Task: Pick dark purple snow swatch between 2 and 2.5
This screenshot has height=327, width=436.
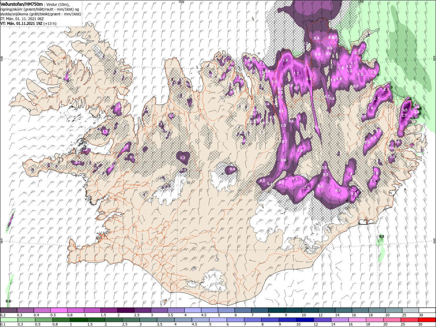Action: coord(126,310)
